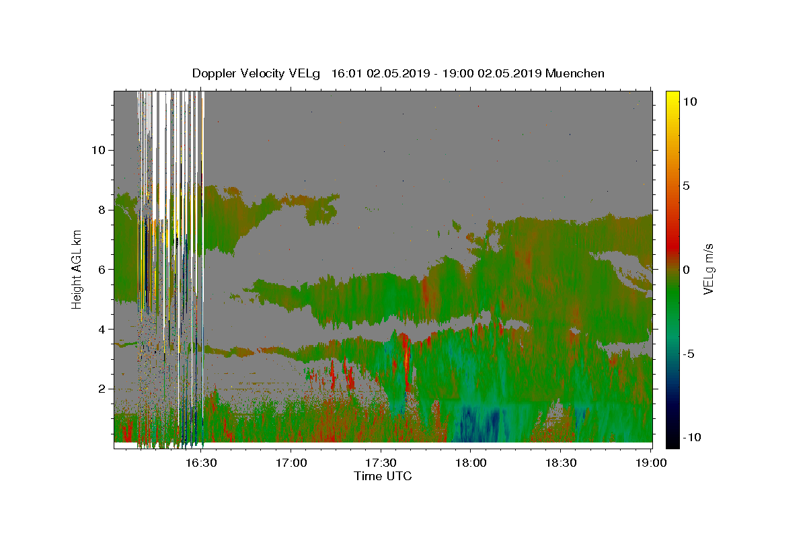Image resolution: width=807 pixels, height=538 pixels.
Task: Click the 17:00 time tick label
Action: 291,463
